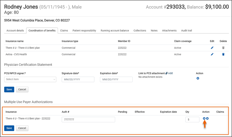Click the pencil icon for Aetna - CVS Health
This screenshot has height=137, width=232.
click(x=212, y=54)
